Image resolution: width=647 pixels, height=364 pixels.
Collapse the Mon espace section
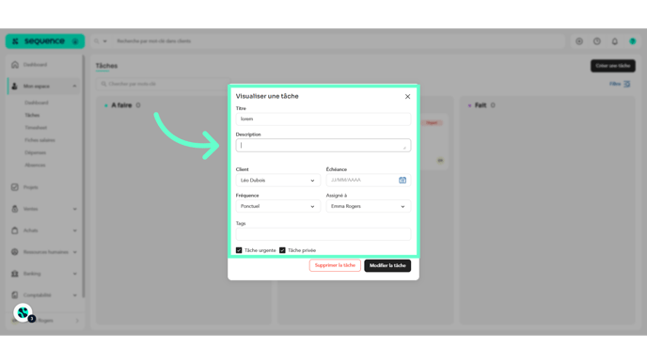[74, 87]
